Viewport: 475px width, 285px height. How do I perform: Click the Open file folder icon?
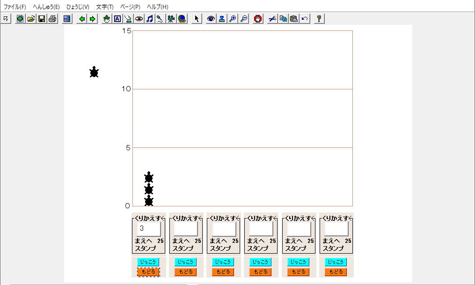(31, 19)
